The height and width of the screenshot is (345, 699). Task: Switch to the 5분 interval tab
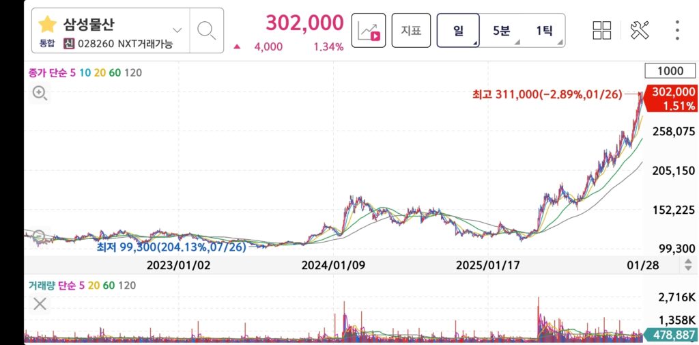click(501, 30)
